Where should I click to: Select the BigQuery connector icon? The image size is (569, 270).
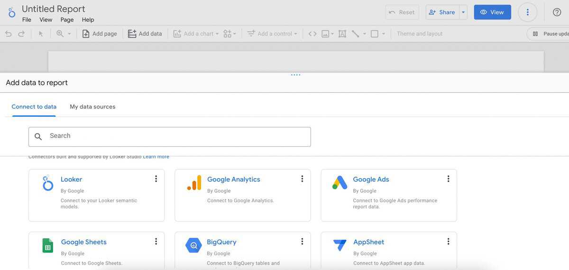(x=193, y=245)
